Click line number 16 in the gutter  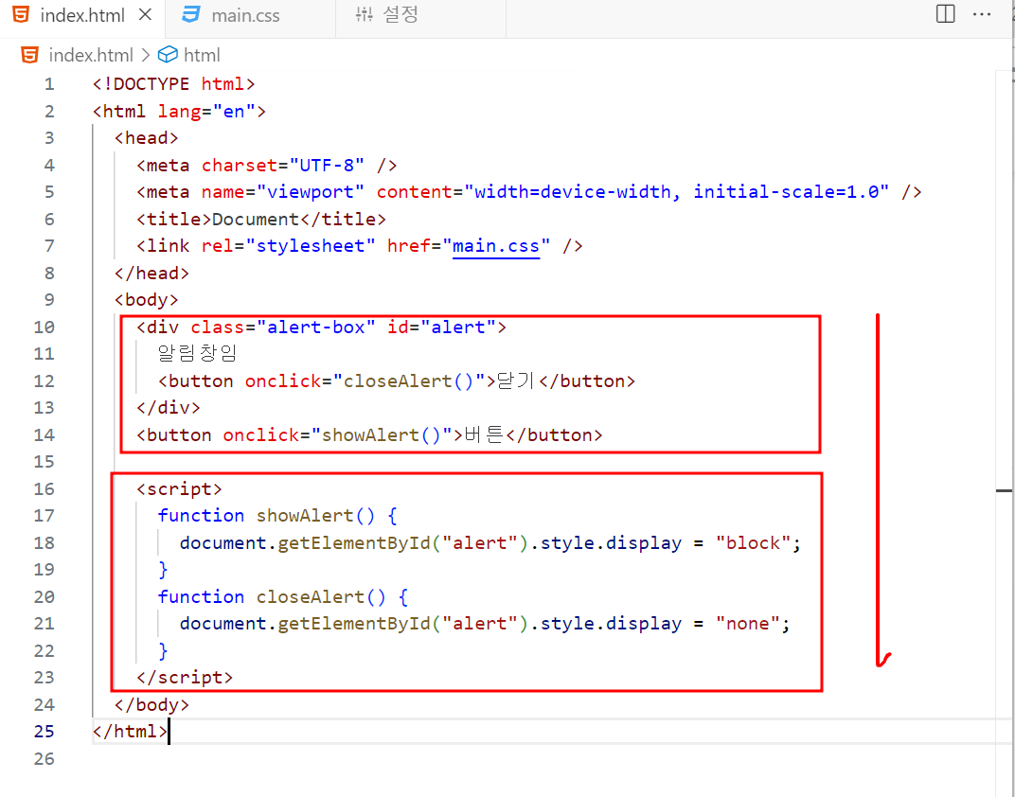pyautogui.click(x=44, y=489)
